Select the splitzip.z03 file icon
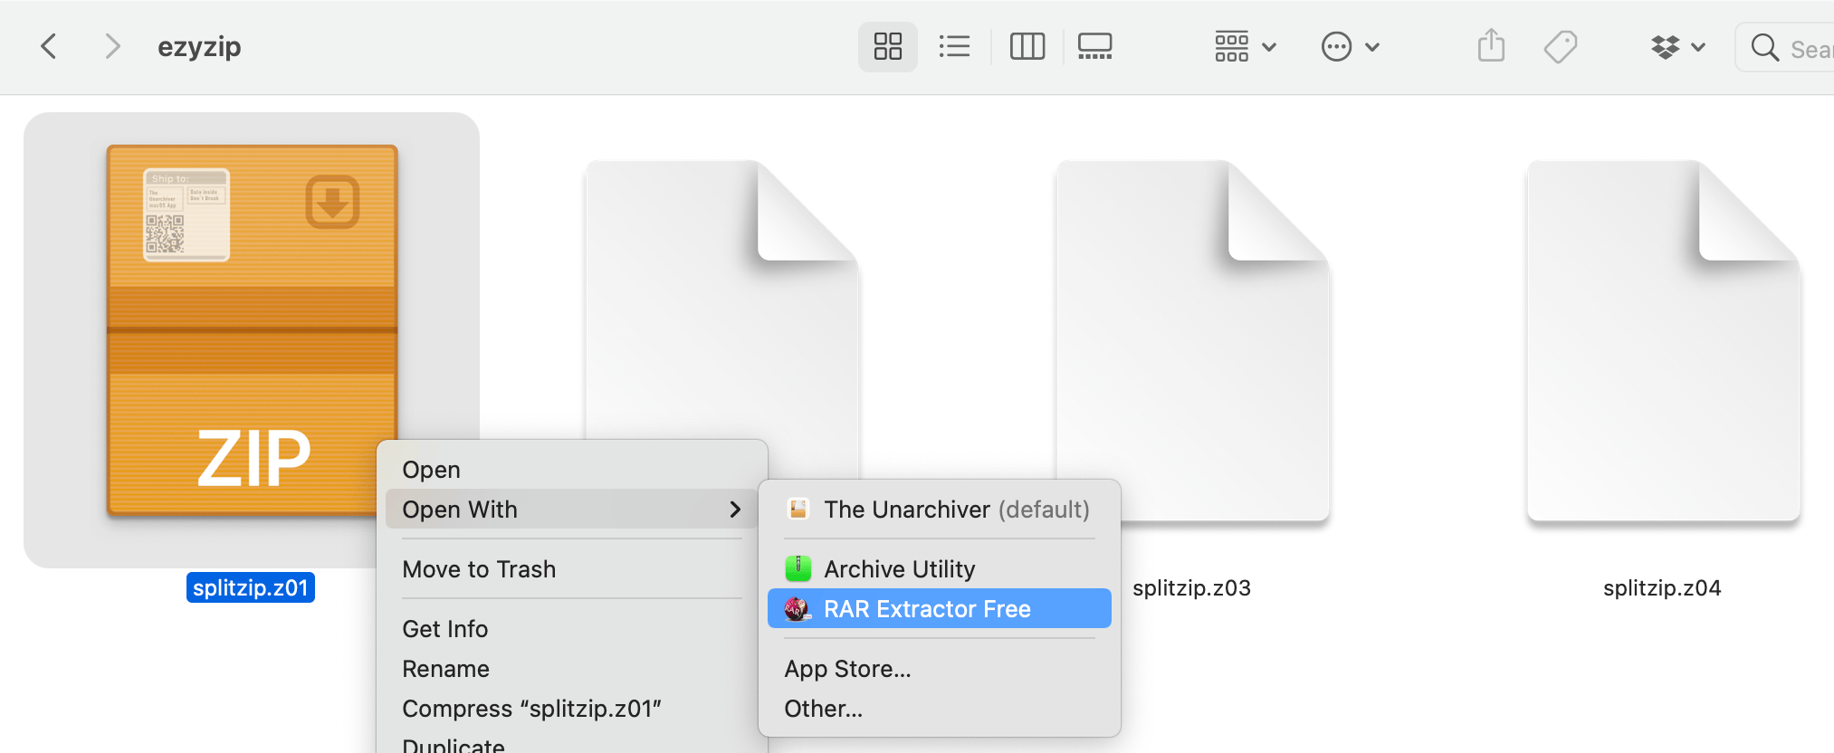This screenshot has height=753, width=1834. point(1192,340)
